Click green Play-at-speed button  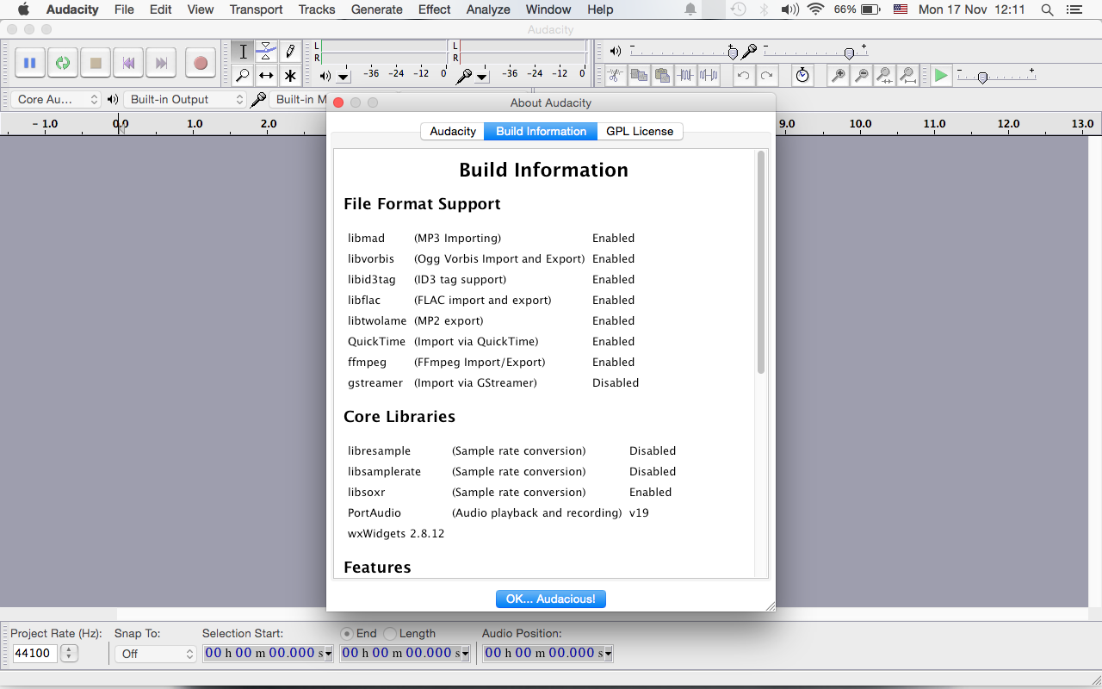click(x=941, y=76)
